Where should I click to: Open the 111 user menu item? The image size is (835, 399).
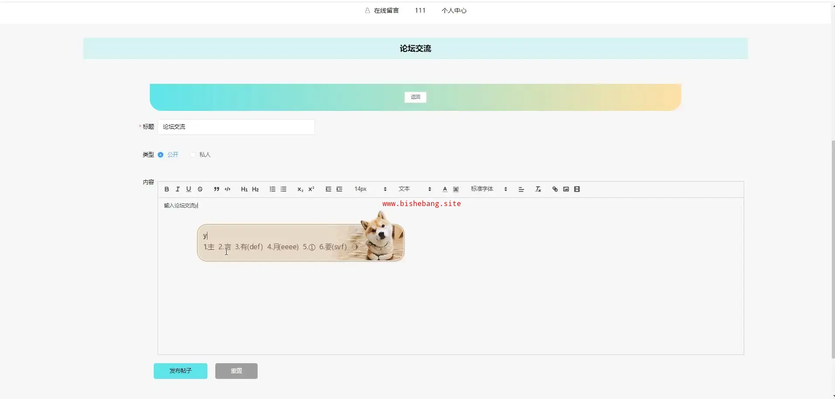pos(420,10)
